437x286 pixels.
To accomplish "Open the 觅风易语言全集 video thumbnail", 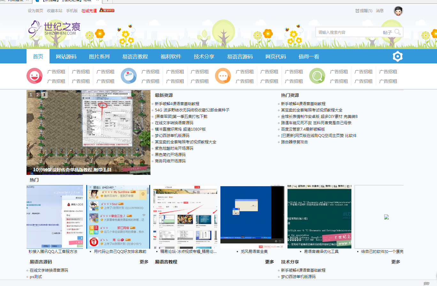I will tap(252, 217).
